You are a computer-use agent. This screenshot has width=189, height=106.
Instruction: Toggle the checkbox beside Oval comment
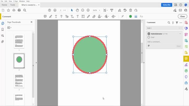click(x=149, y=37)
